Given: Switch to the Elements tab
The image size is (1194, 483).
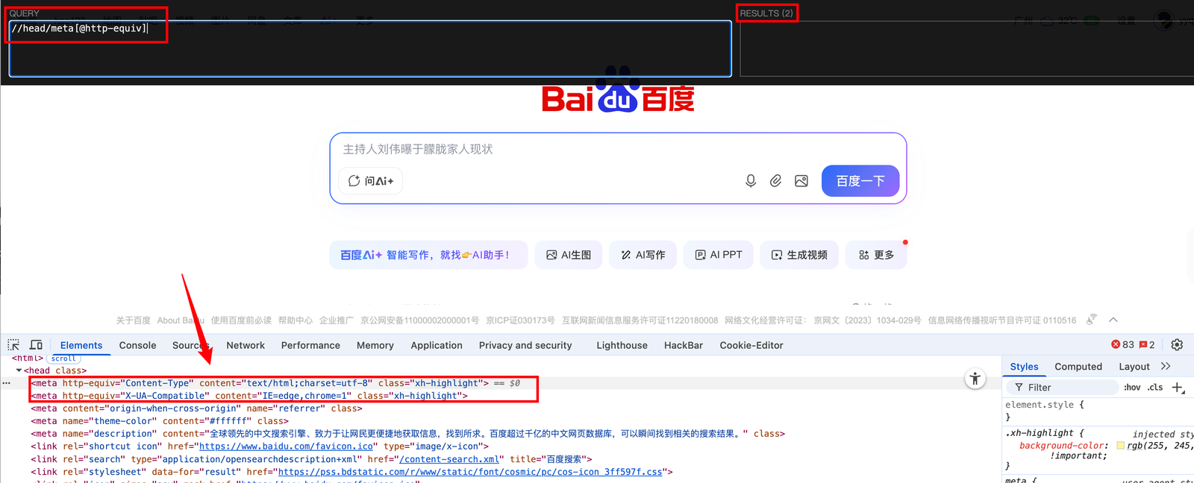Looking at the screenshot, I should point(81,345).
